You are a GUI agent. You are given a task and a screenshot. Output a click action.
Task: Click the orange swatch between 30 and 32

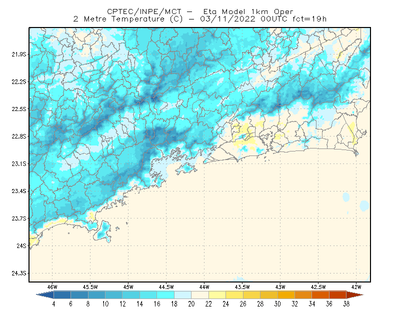tap(286, 295)
